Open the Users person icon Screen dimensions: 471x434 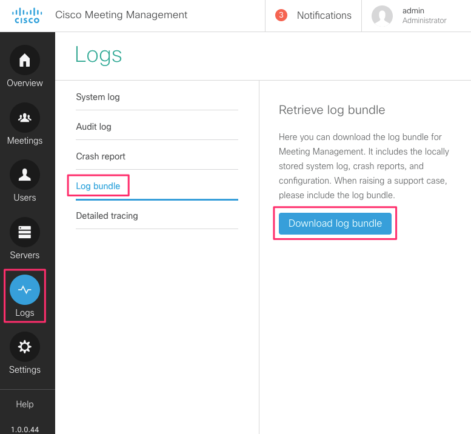click(x=25, y=175)
